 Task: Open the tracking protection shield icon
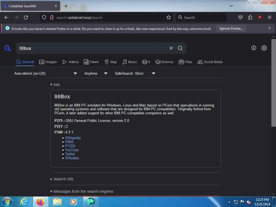coord(44,17)
